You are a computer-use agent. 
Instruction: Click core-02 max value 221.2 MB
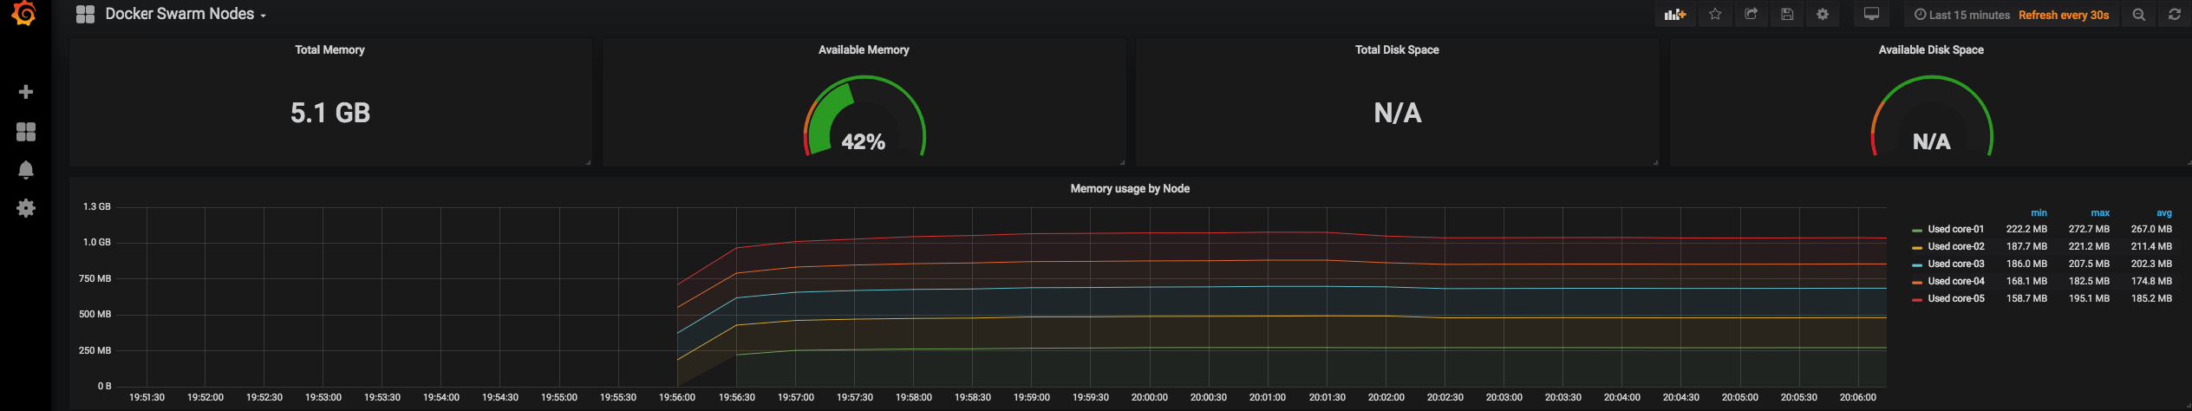coord(2089,246)
